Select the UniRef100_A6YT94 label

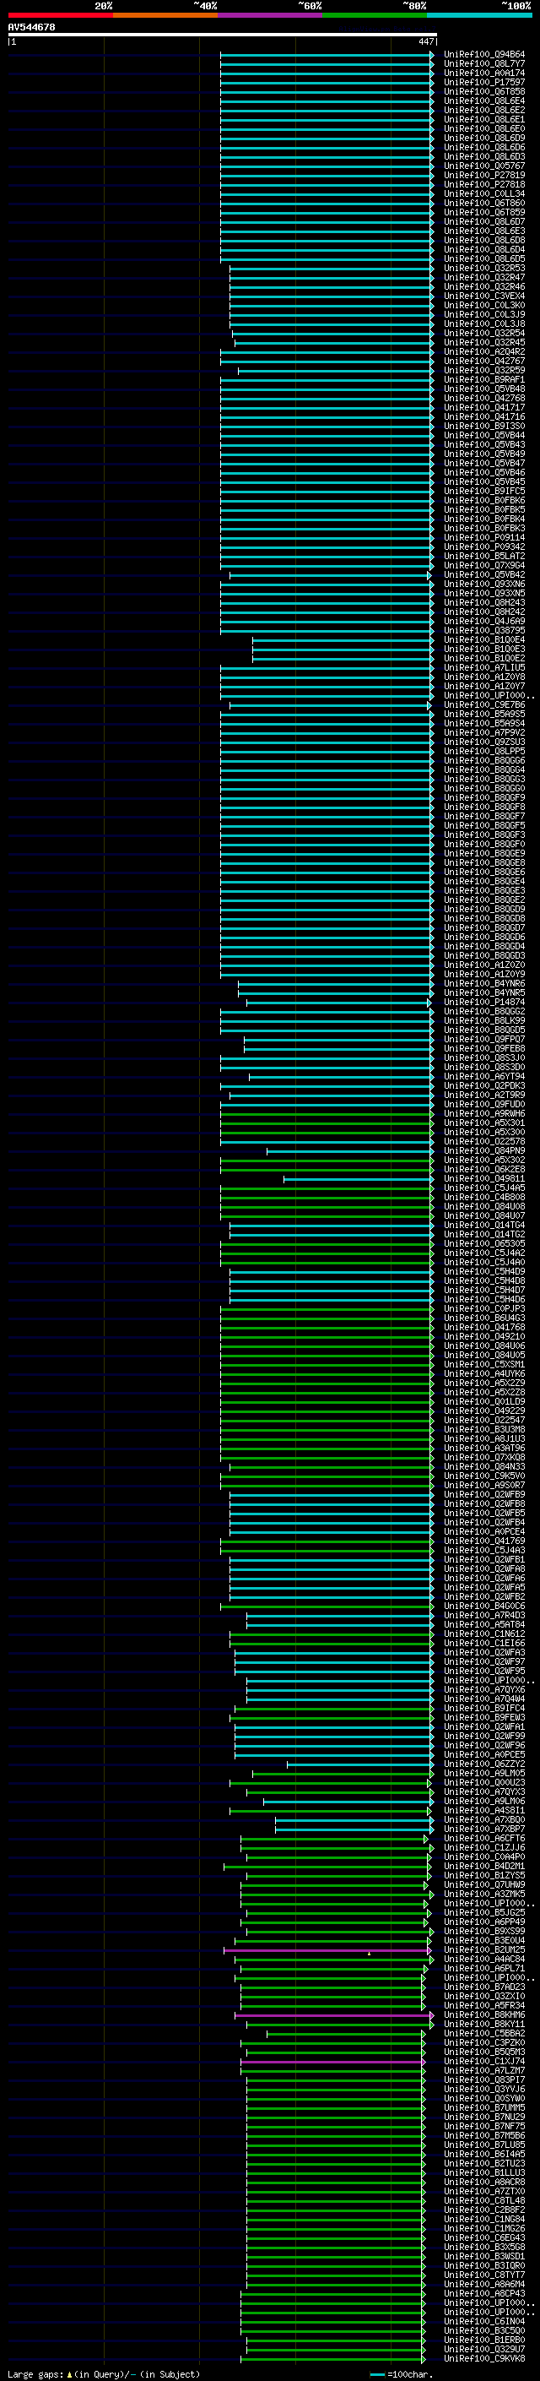tap(483, 1077)
